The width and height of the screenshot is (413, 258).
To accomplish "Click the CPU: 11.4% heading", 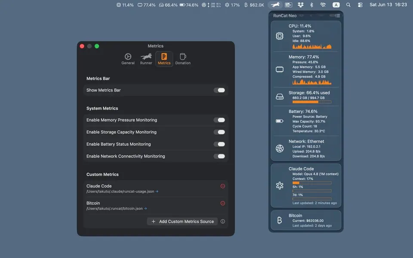I will tap(300, 26).
